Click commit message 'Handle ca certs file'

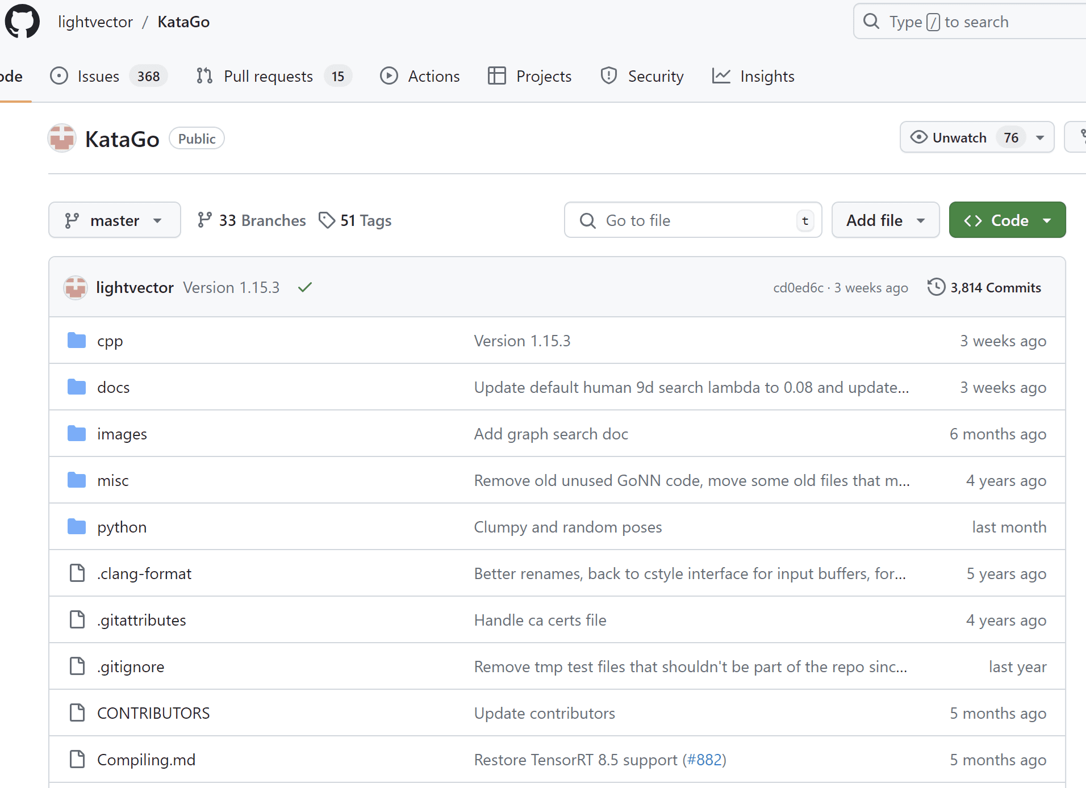coord(540,620)
